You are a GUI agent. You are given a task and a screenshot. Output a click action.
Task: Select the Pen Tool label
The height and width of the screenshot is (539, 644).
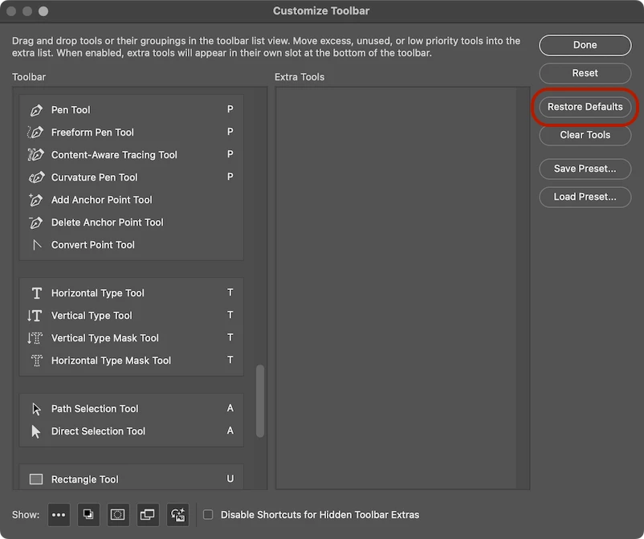tap(71, 110)
